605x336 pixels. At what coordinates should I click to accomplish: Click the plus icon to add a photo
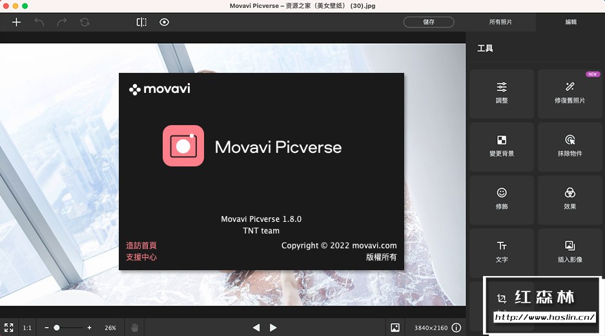click(x=16, y=23)
